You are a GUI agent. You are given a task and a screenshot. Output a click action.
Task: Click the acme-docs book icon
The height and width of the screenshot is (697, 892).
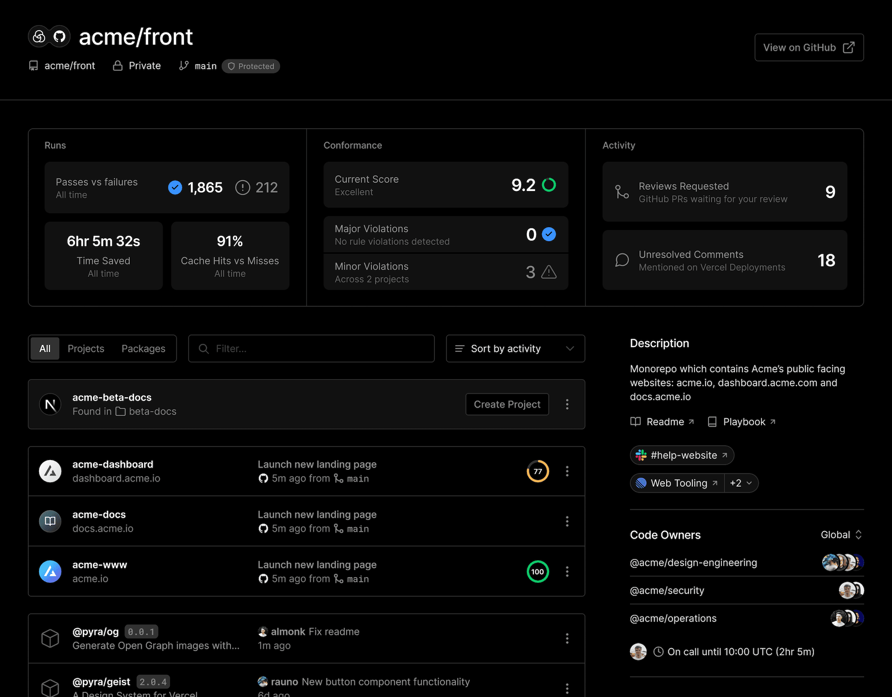tap(50, 521)
